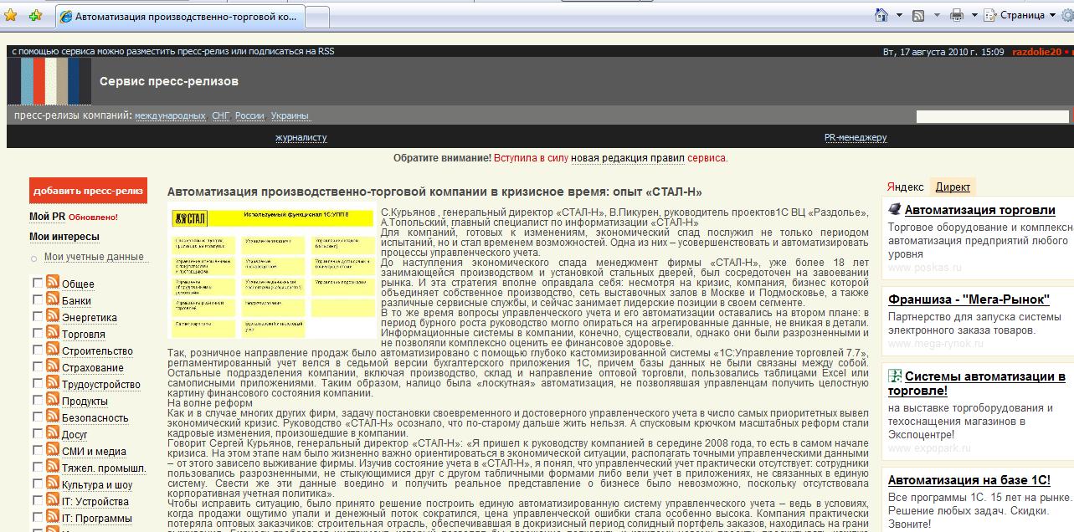Check the Продукты category checkbox
The height and width of the screenshot is (532, 1074).
coord(38,400)
